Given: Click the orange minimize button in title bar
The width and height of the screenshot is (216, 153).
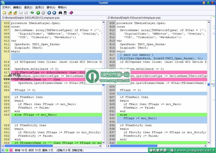Looking at the screenshot, I should click(x=204, y=3).
